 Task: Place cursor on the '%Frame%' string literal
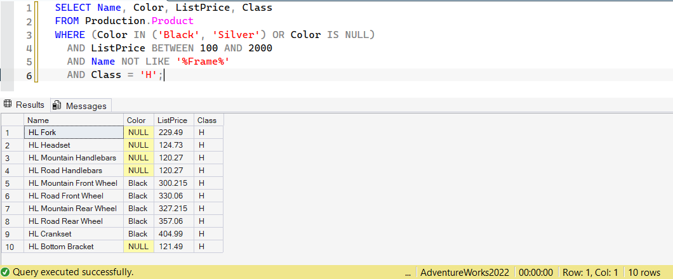point(202,62)
